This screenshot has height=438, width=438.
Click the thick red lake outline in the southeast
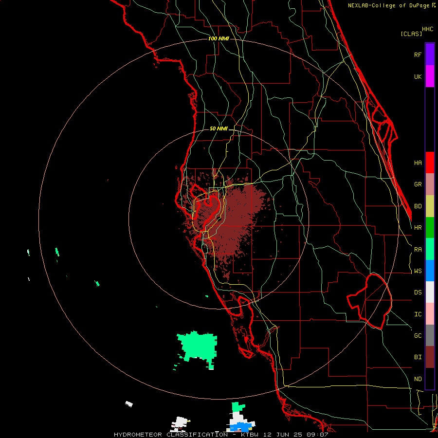point(369,301)
